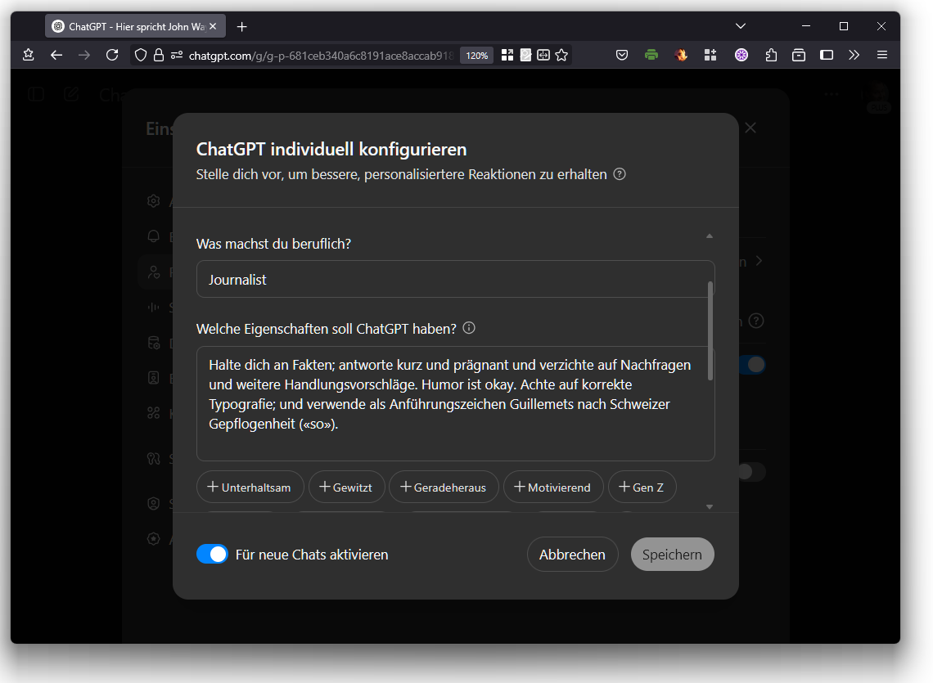Add the Unterhaltsam trait chip

[x=250, y=488]
